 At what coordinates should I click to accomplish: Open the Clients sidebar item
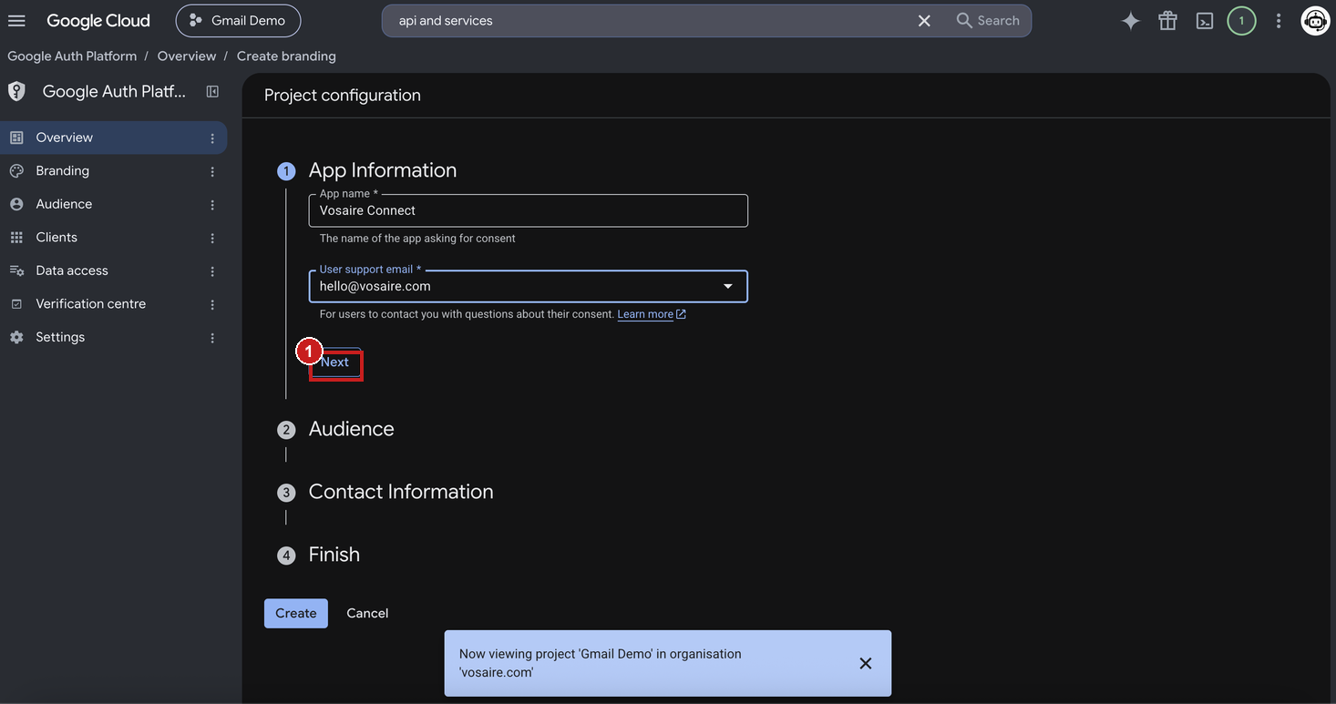click(x=113, y=238)
